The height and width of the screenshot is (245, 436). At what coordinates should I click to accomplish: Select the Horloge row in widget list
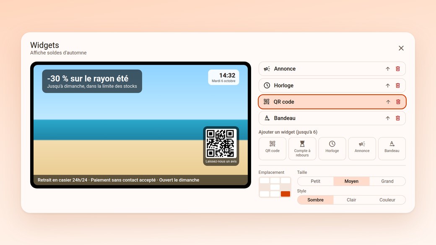tap(332, 85)
